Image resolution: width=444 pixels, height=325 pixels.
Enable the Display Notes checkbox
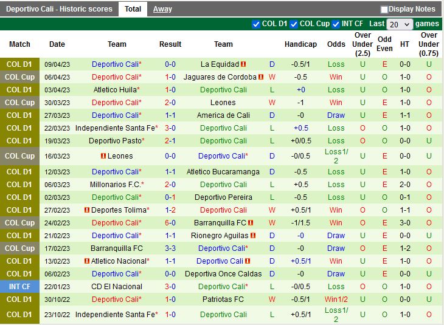(384, 9)
